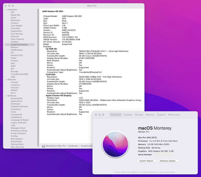Close the About This Mac window

point(96,115)
